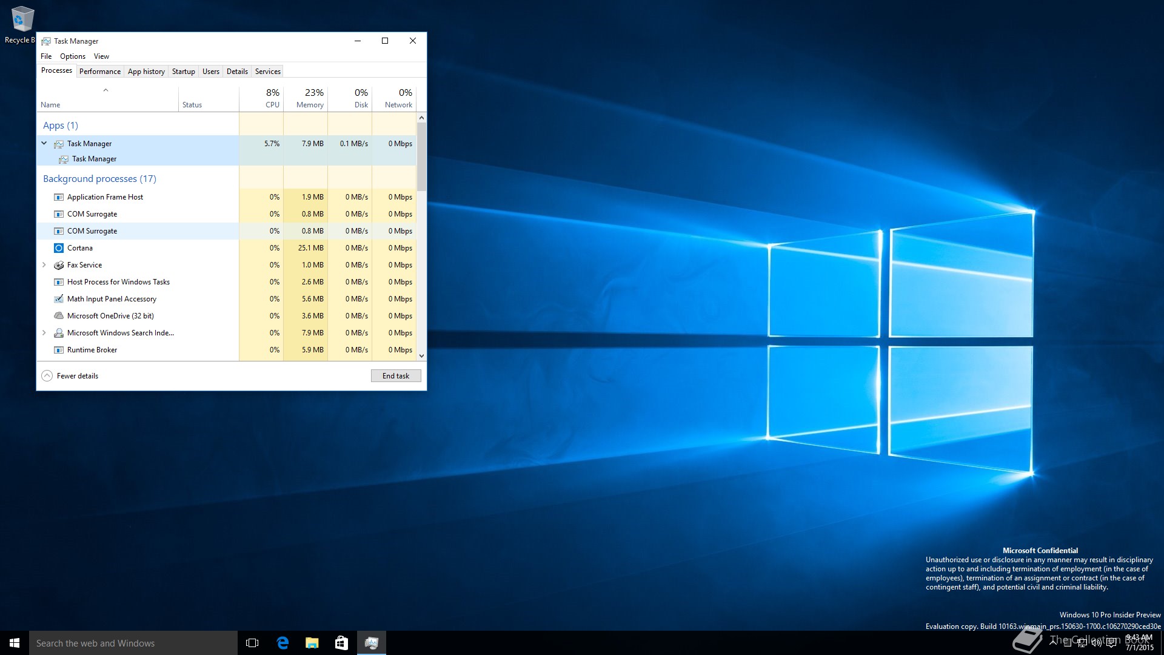Click the process list scrollbar thumb
The height and width of the screenshot is (655, 1164).
[422, 156]
